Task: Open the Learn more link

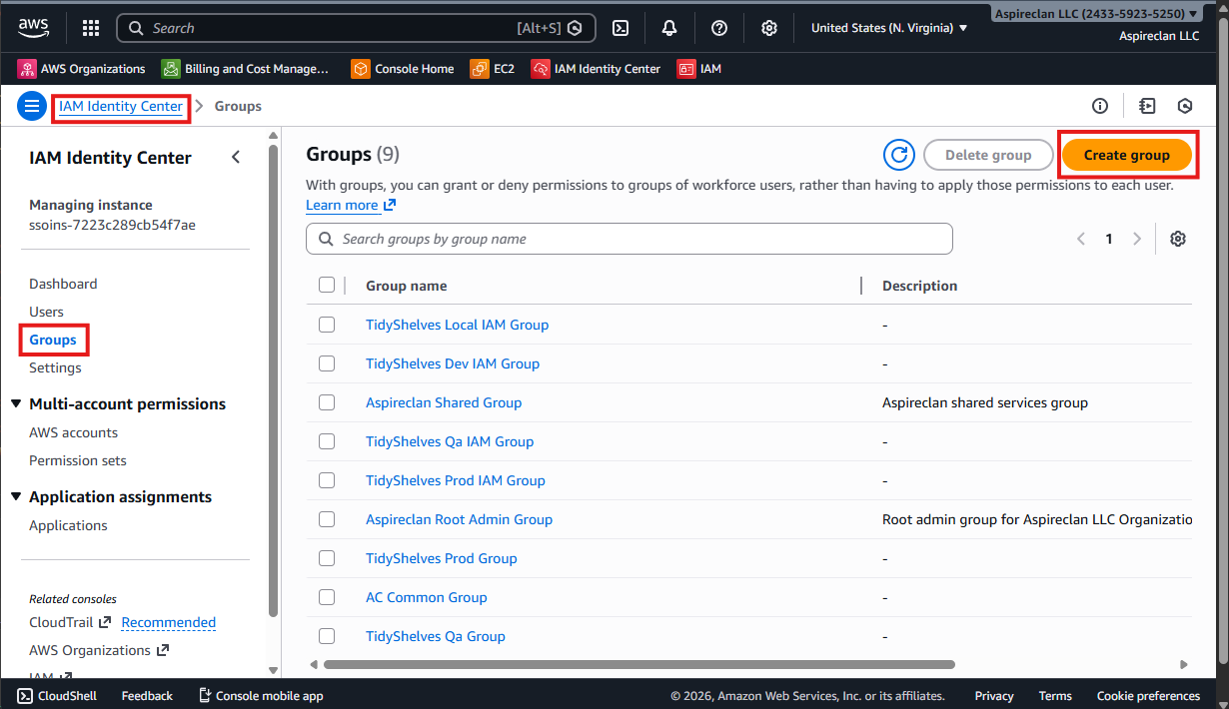Action: [342, 205]
